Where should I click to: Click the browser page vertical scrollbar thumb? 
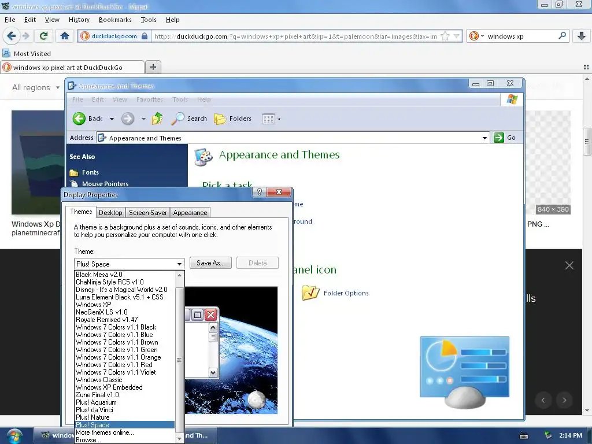pos(587,142)
